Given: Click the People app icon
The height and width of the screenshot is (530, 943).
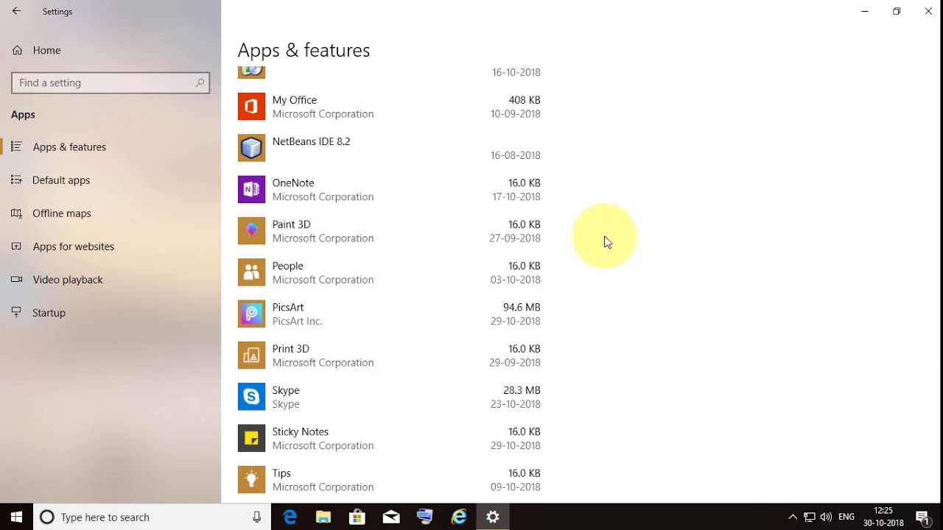Looking at the screenshot, I should (x=251, y=272).
